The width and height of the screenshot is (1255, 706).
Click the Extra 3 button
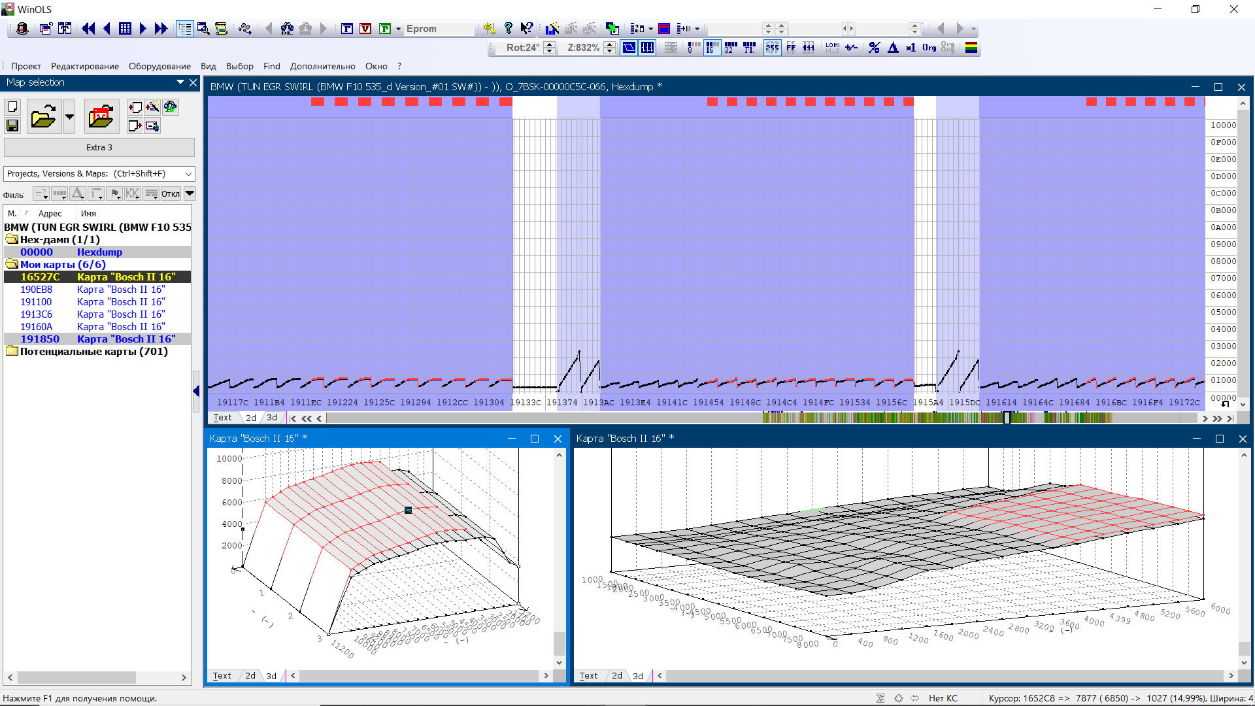(x=99, y=148)
